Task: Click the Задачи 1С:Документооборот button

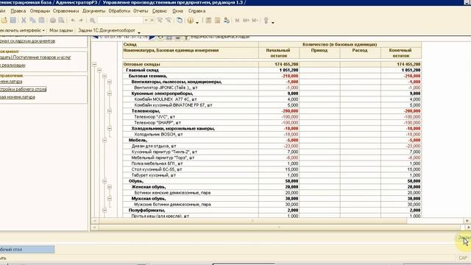Action: coord(106,30)
